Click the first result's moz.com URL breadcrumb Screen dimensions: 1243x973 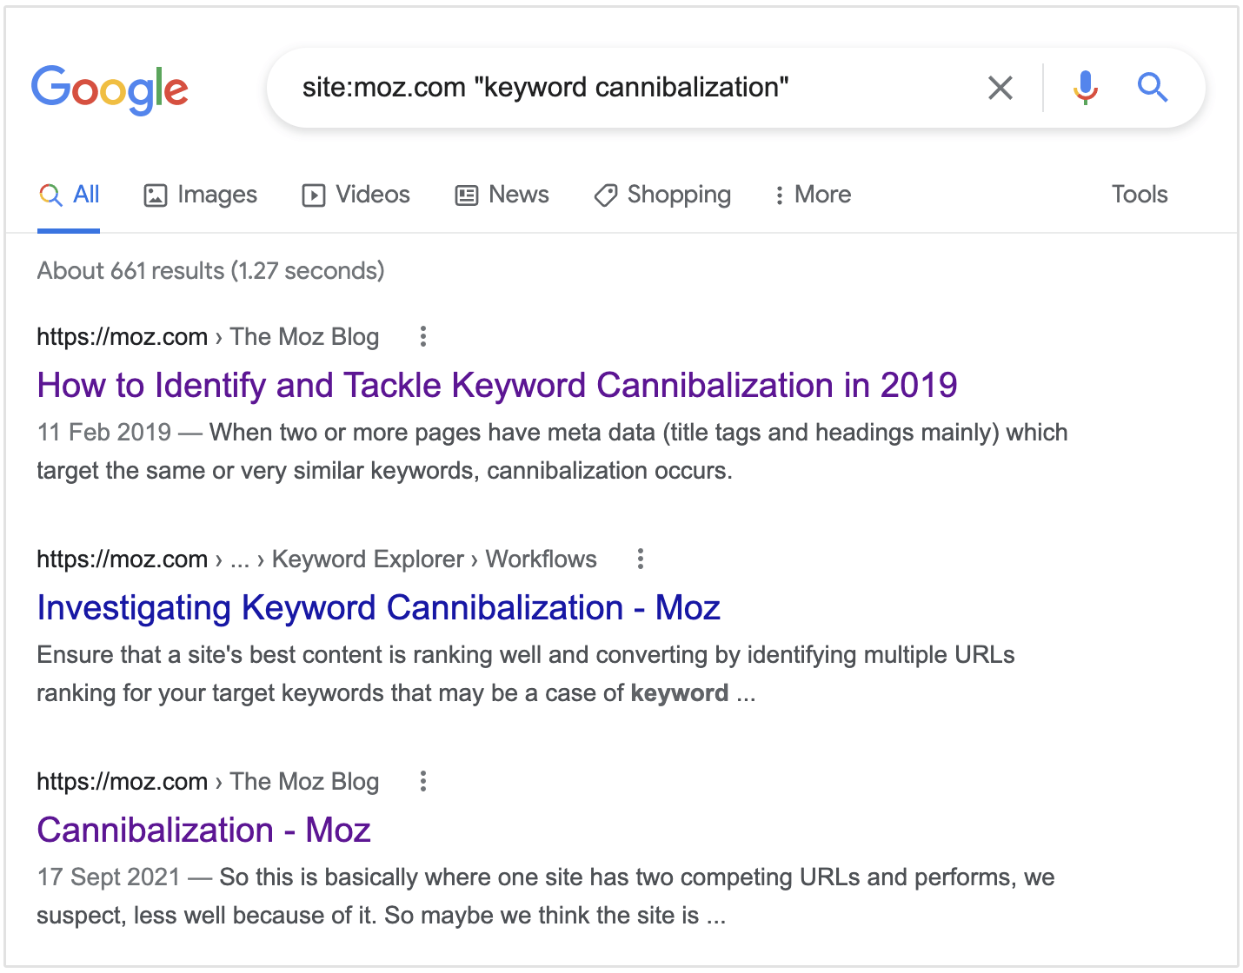[x=122, y=337]
